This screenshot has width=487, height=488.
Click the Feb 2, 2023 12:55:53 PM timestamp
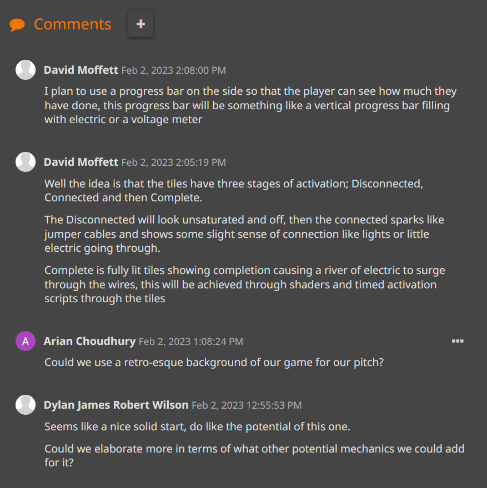click(x=247, y=405)
